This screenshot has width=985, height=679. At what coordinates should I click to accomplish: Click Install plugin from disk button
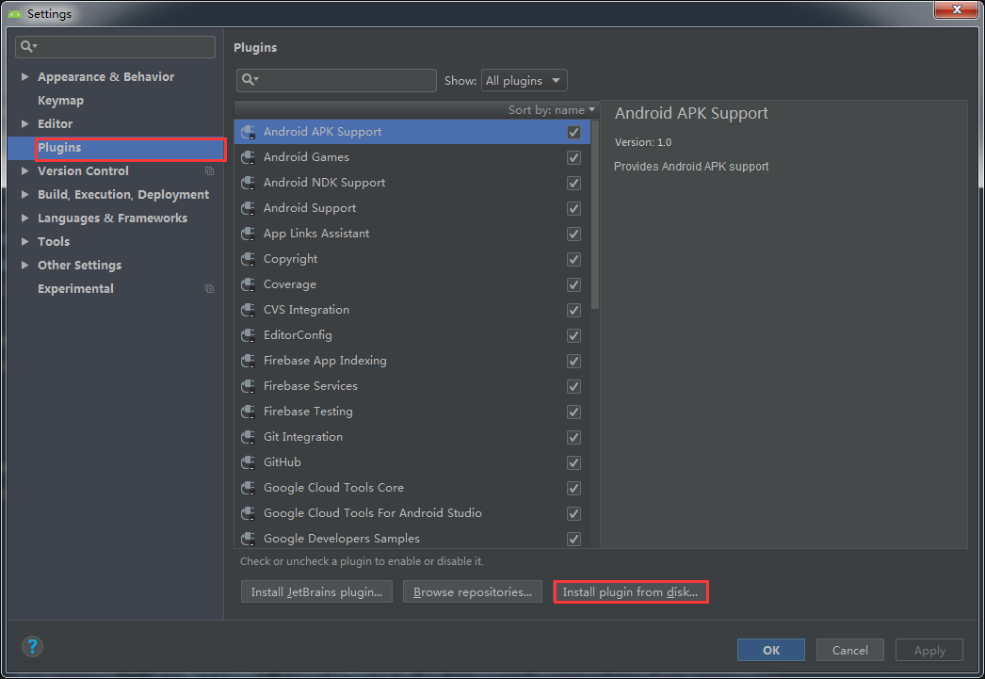(631, 591)
